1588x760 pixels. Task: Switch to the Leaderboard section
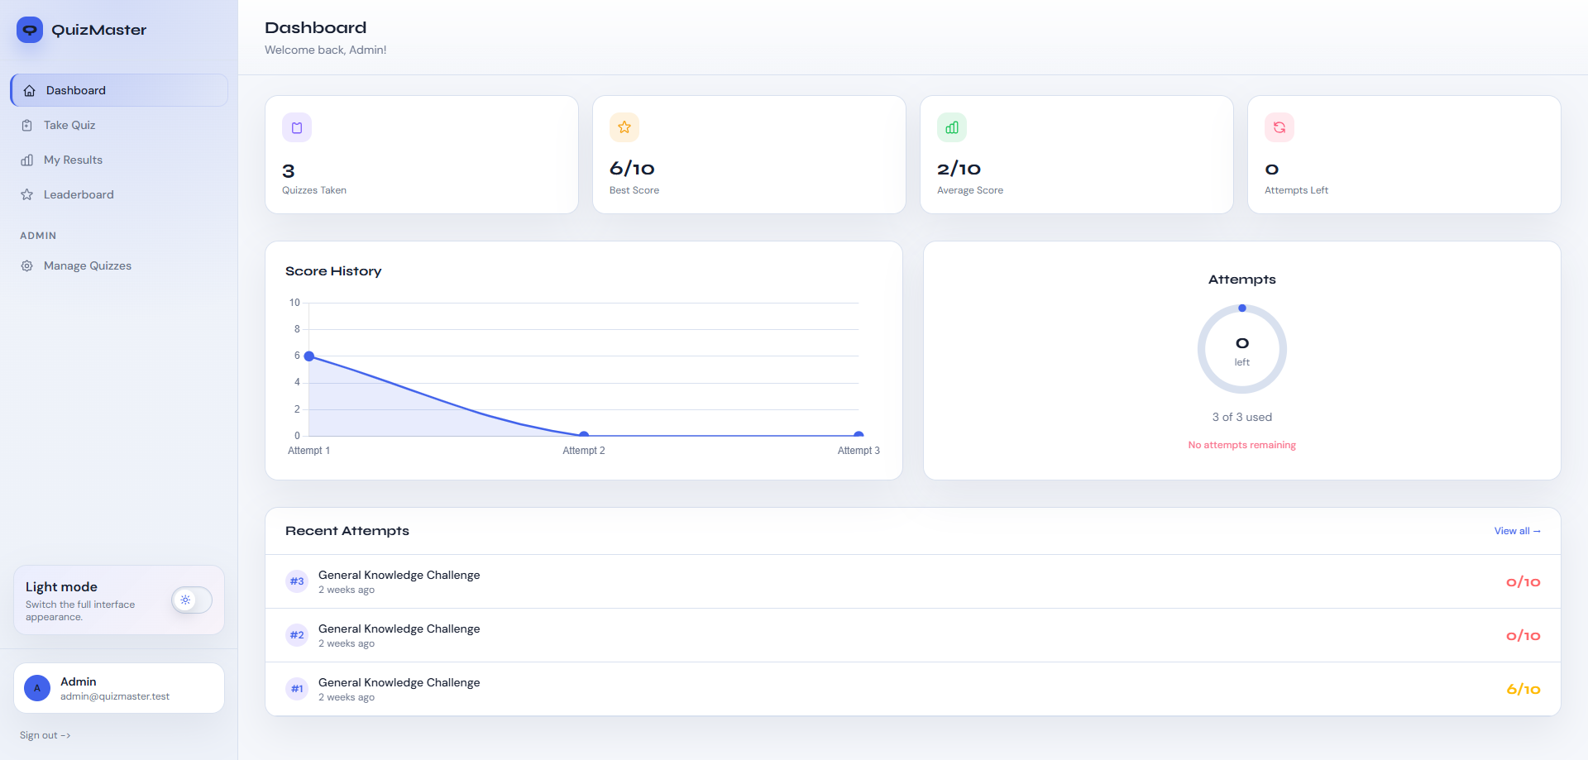tap(79, 194)
